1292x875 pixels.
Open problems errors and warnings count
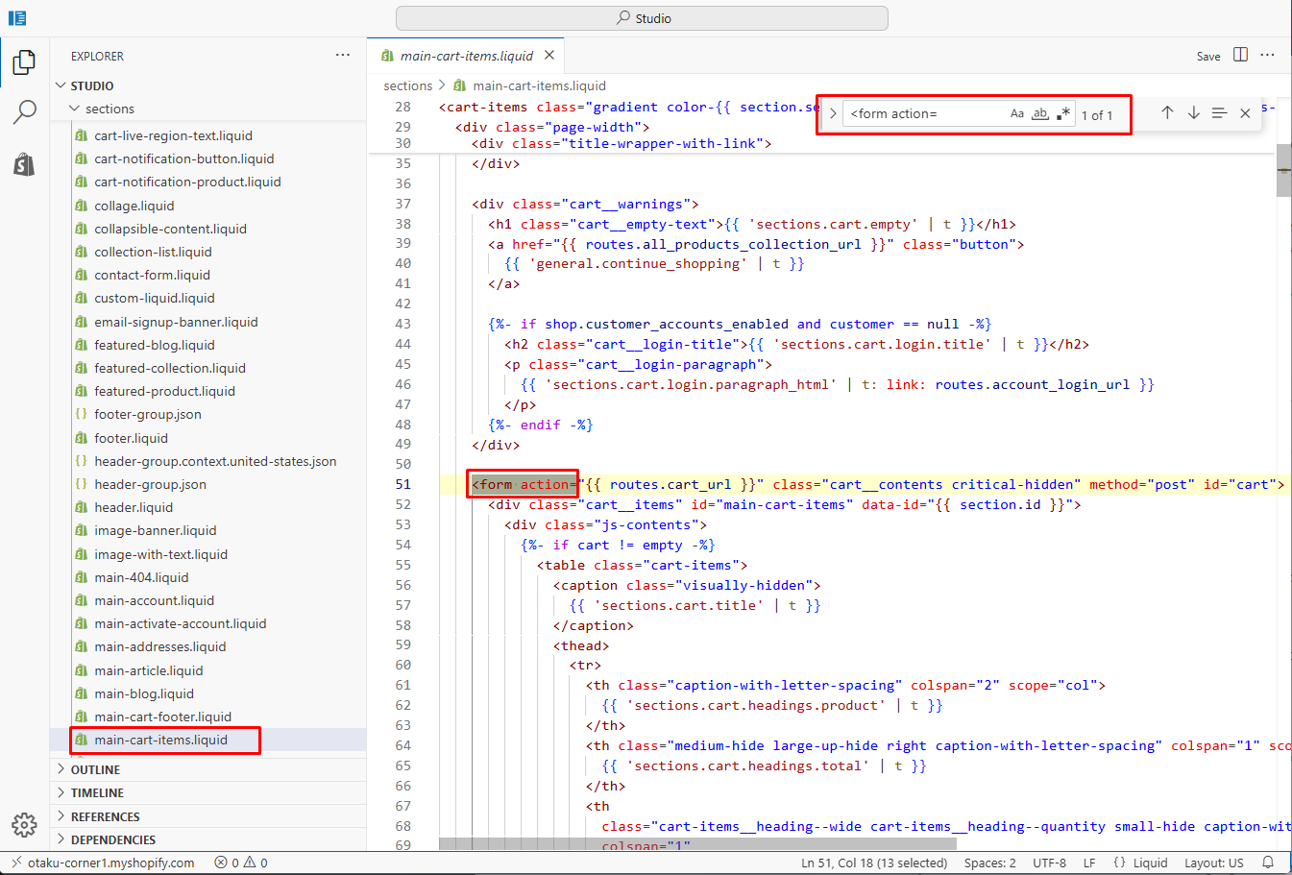(241, 863)
